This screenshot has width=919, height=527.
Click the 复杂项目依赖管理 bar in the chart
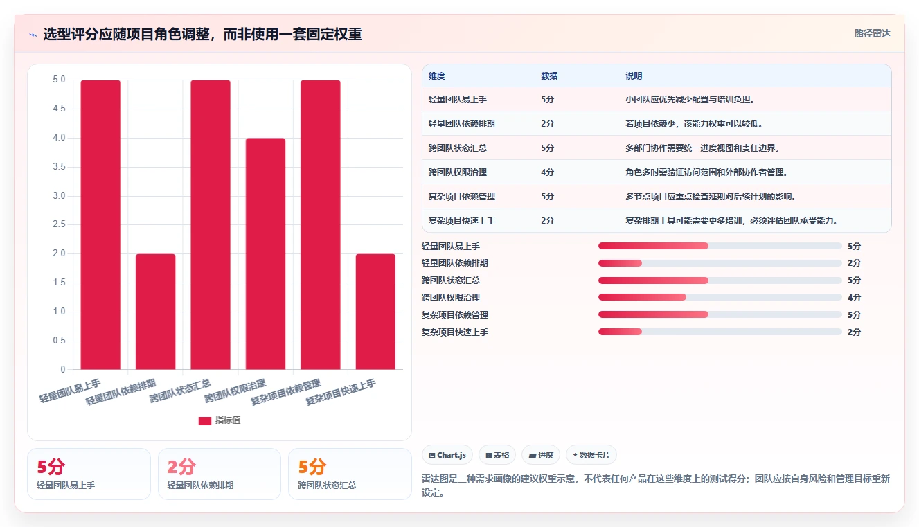point(321,224)
